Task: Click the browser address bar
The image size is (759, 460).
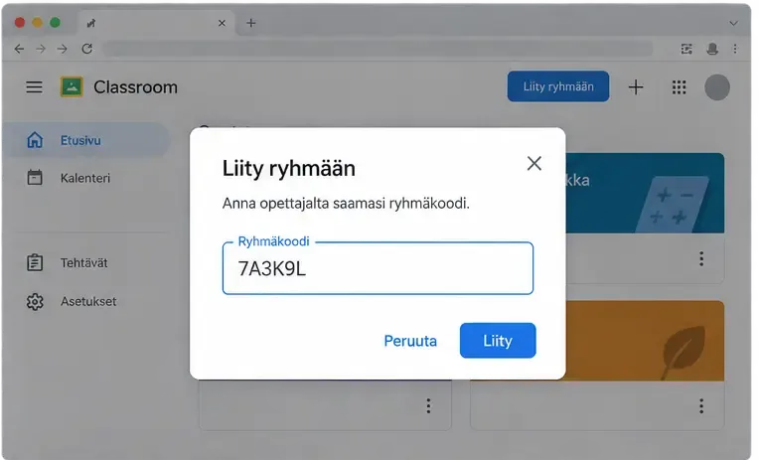Action: (x=378, y=49)
